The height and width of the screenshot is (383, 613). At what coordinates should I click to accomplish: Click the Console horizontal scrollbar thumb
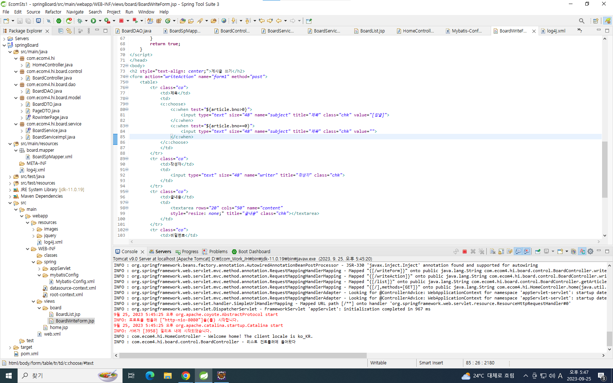(x=243, y=355)
